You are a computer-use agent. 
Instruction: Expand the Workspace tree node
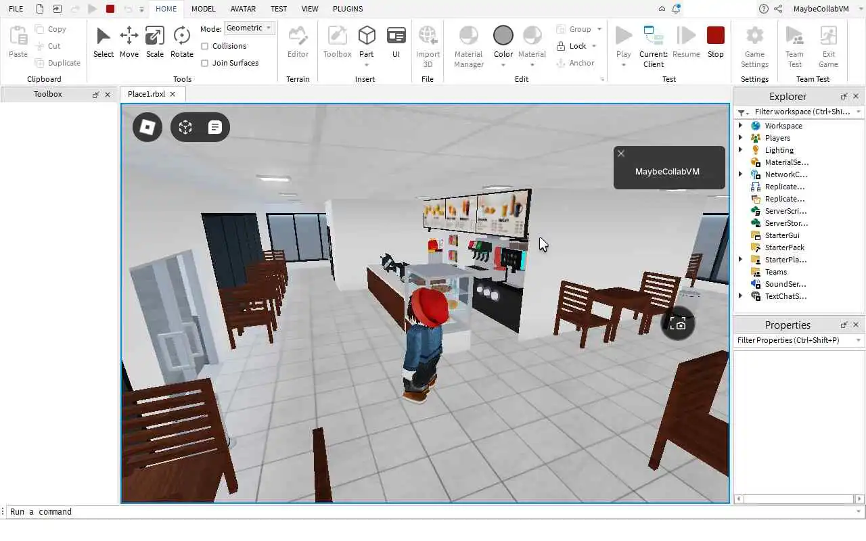(740, 126)
